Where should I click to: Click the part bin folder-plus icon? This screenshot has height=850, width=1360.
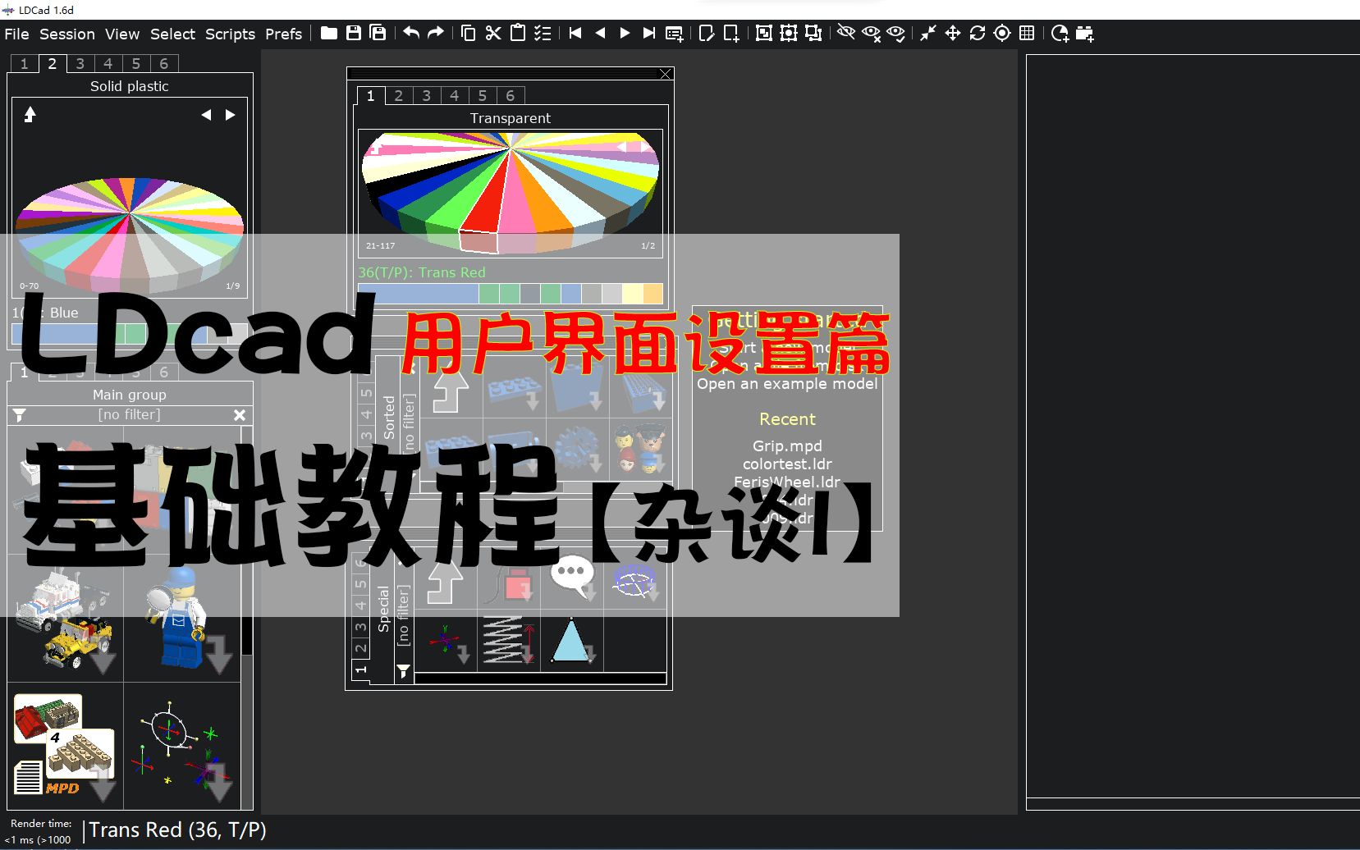[1085, 33]
